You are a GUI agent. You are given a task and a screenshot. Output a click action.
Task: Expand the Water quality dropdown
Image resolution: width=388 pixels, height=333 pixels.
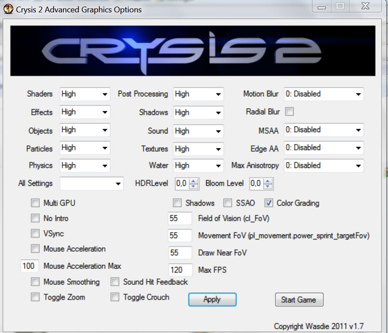[x=198, y=166]
